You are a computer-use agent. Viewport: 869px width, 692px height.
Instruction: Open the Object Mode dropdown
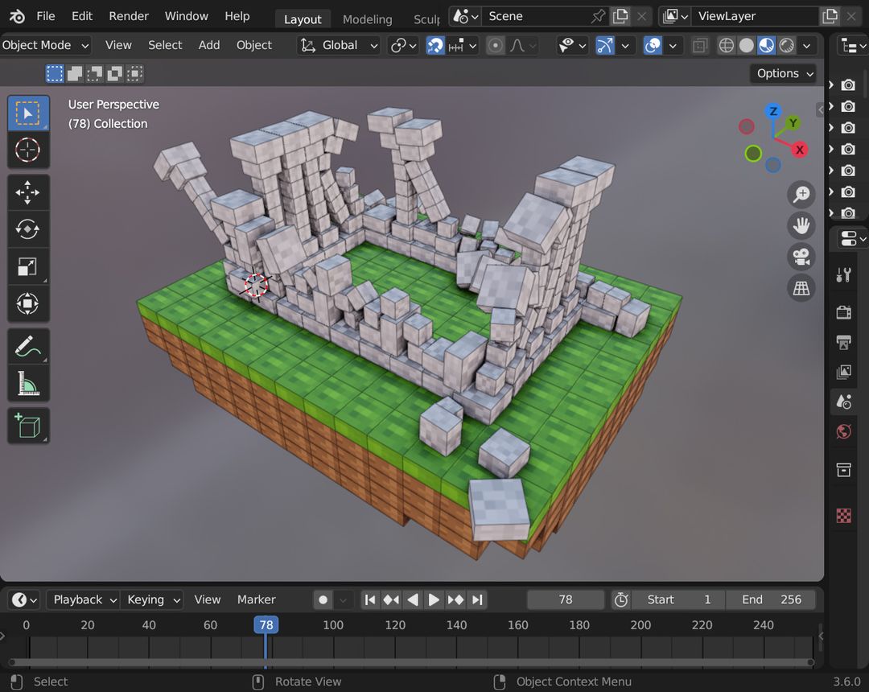pyautogui.click(x=46, y=46)
